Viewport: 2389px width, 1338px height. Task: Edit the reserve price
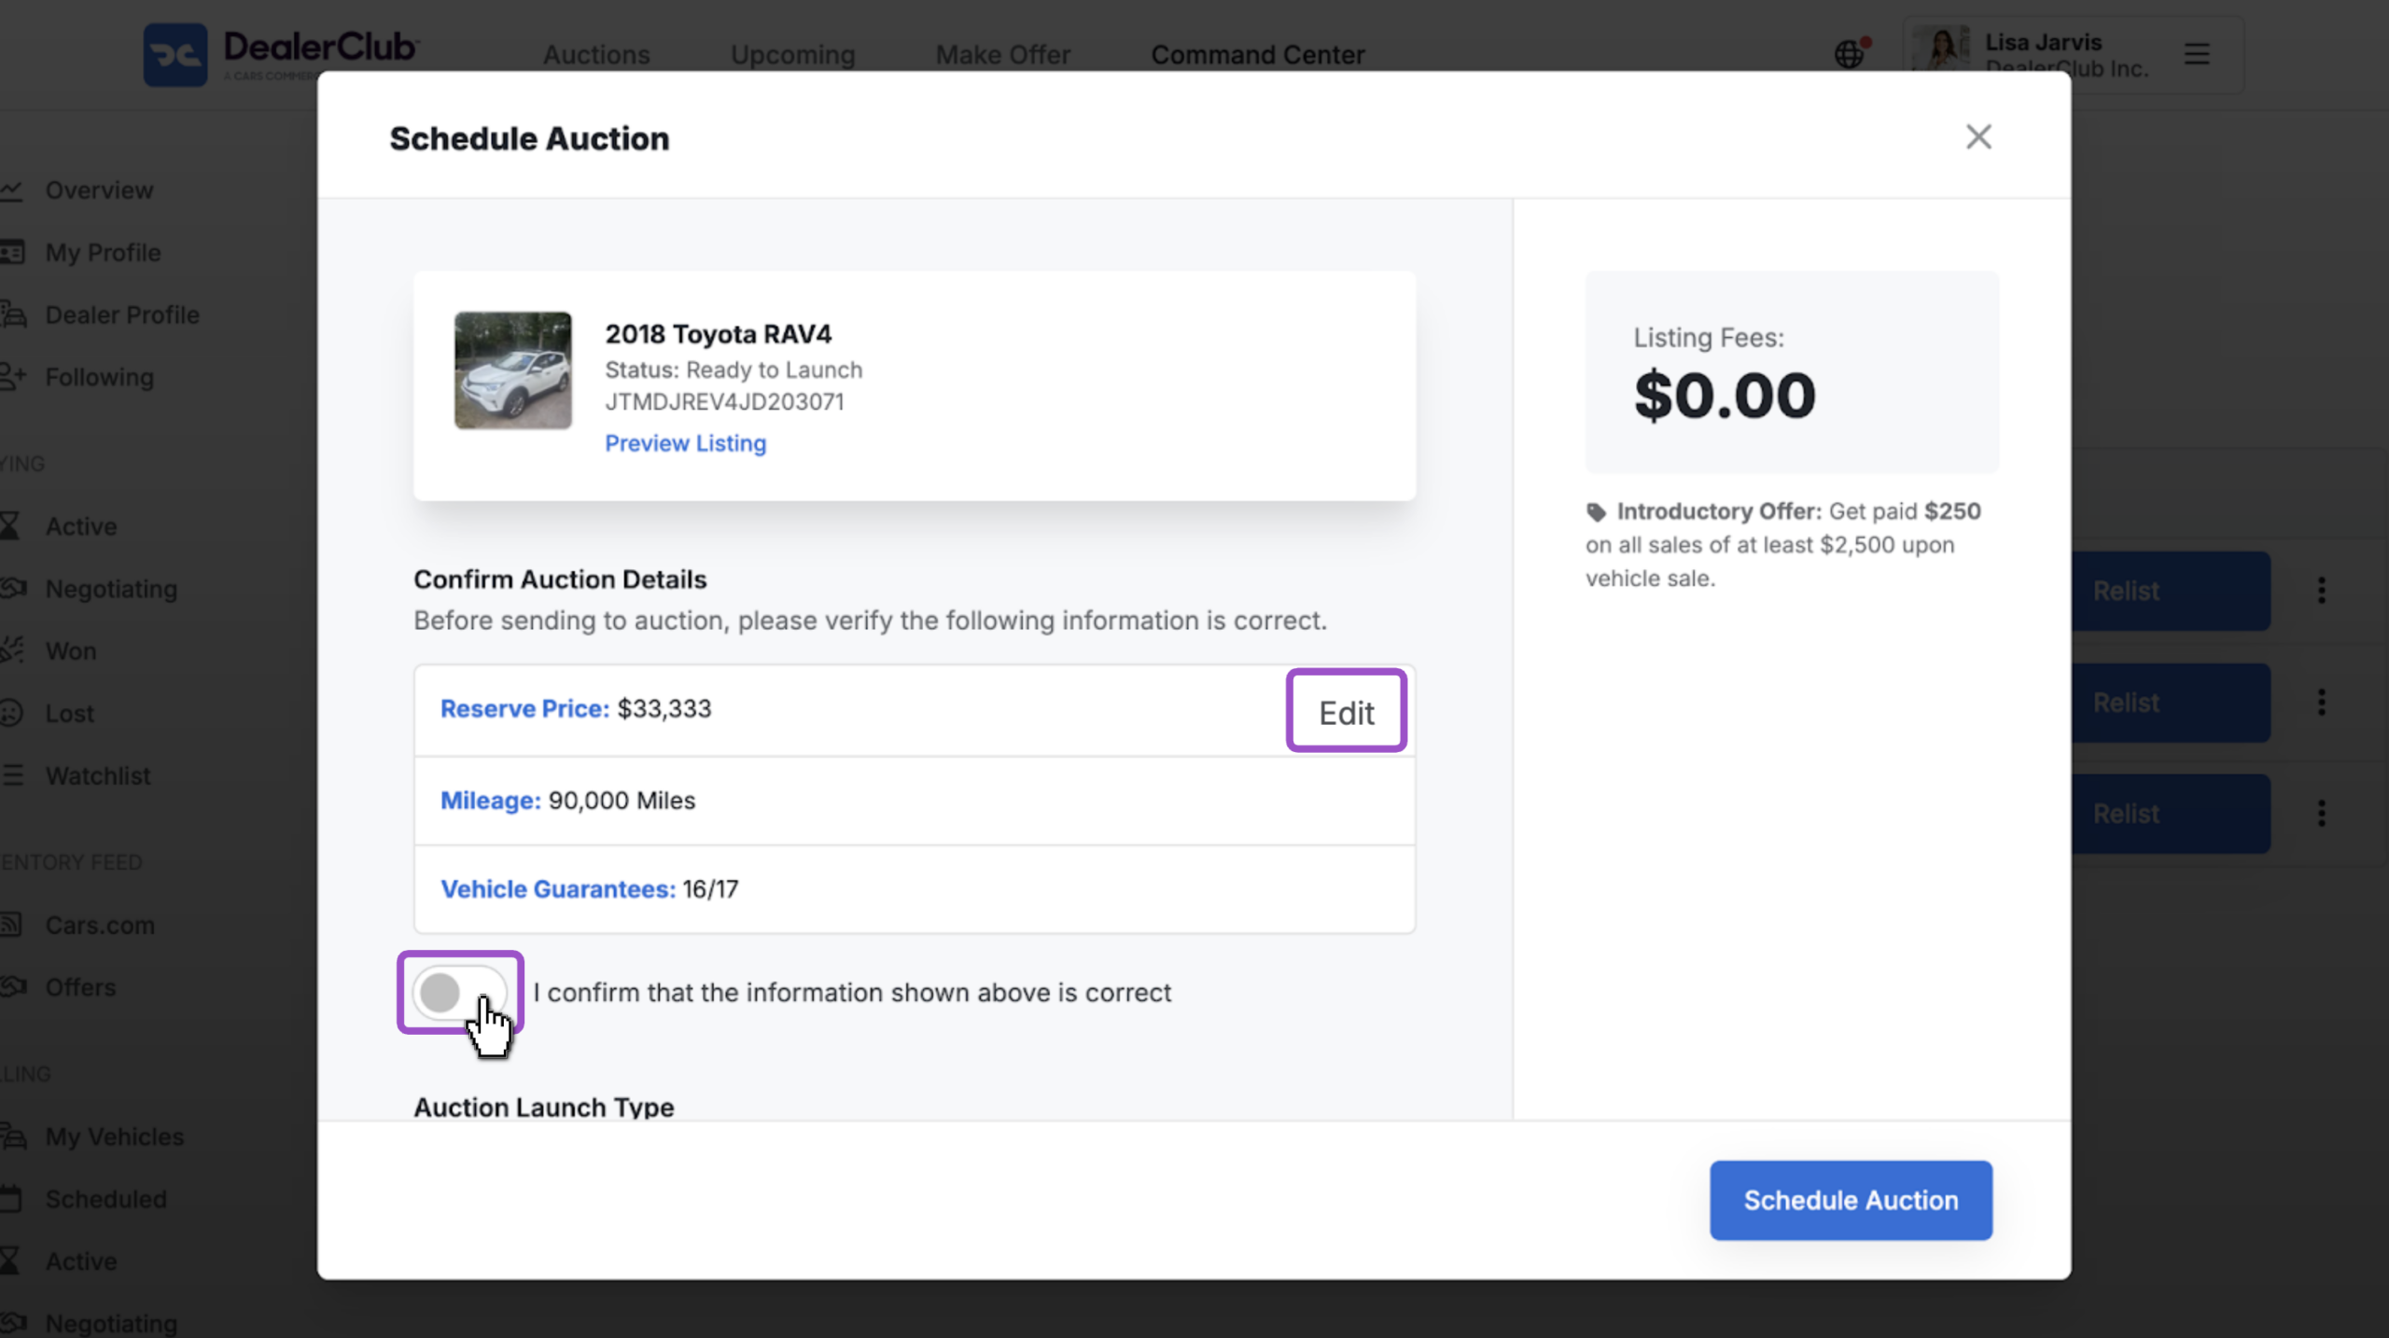[1346, 712]
